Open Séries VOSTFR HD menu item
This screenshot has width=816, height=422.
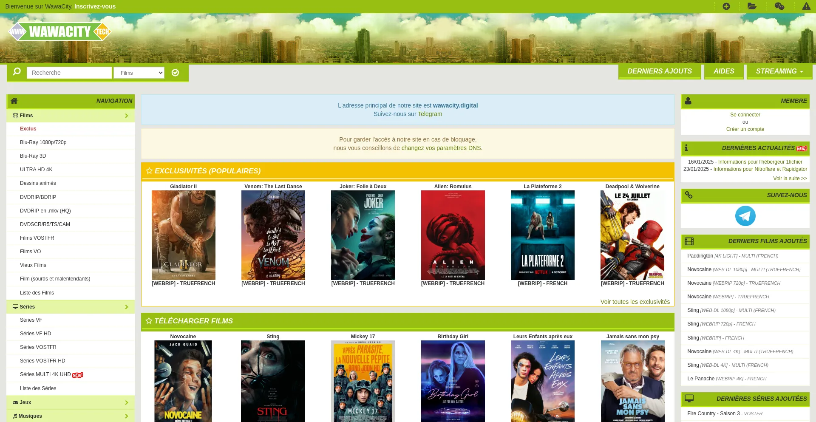pyautogui.click(x=42, y=361)
